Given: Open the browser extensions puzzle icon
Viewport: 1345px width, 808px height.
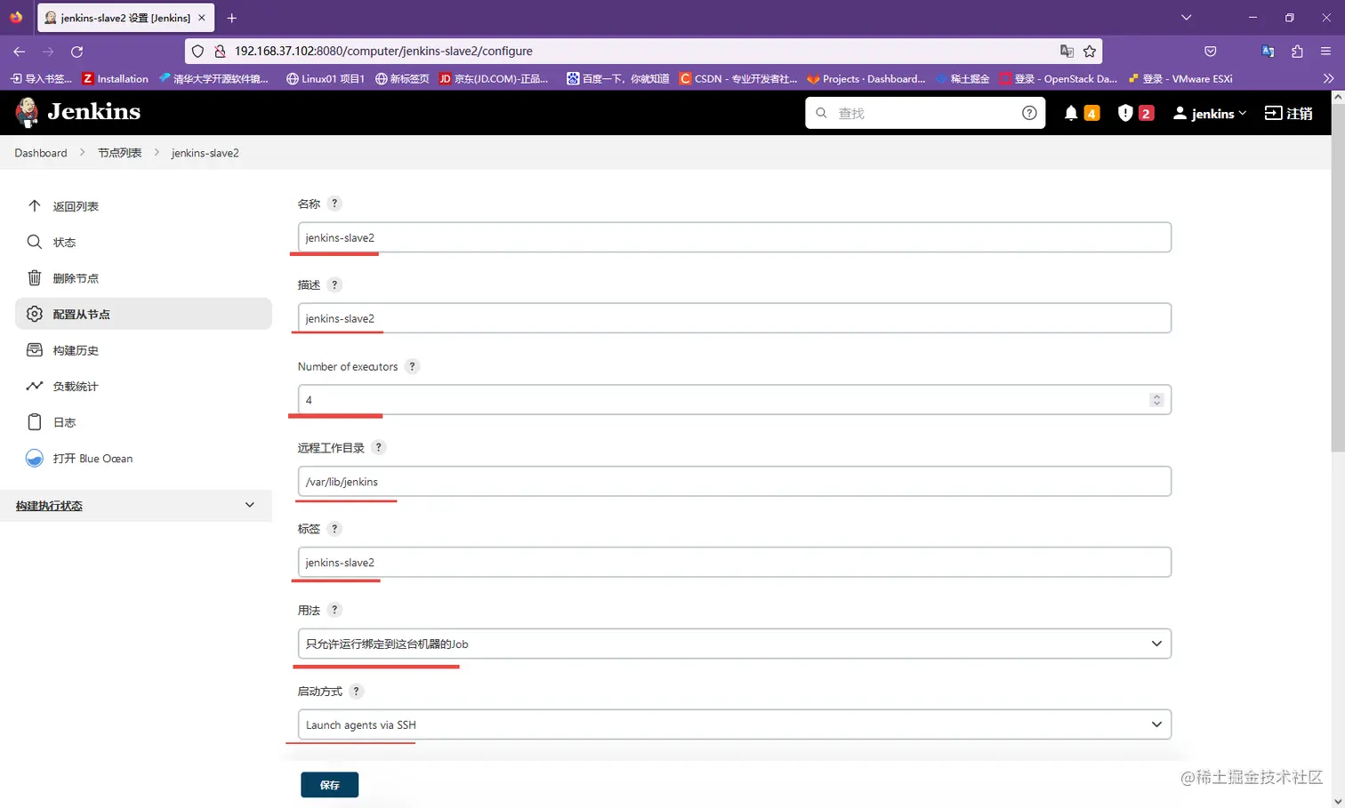Looking at the screenshot, I should 1297,52.
